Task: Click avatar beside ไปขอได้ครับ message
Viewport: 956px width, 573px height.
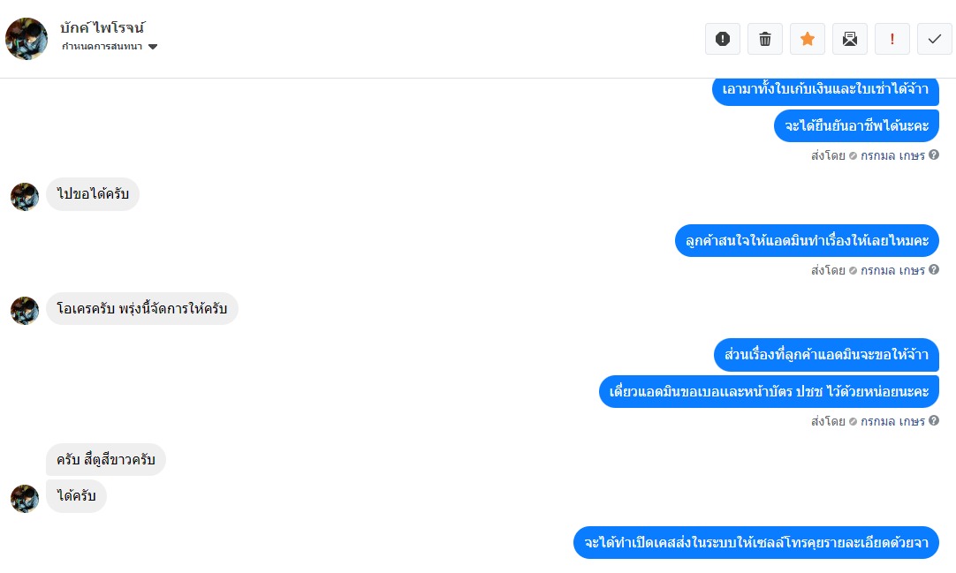Action: click(x=25, y=197)
